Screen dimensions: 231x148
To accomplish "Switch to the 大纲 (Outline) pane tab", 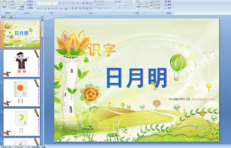I will click(x=11, y=17).
